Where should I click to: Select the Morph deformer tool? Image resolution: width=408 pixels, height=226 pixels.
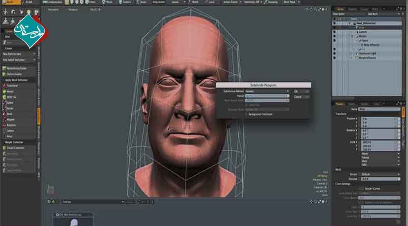(x=18, y=92)
